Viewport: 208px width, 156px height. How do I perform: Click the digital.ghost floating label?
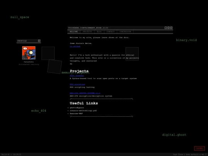pos(174,135)
